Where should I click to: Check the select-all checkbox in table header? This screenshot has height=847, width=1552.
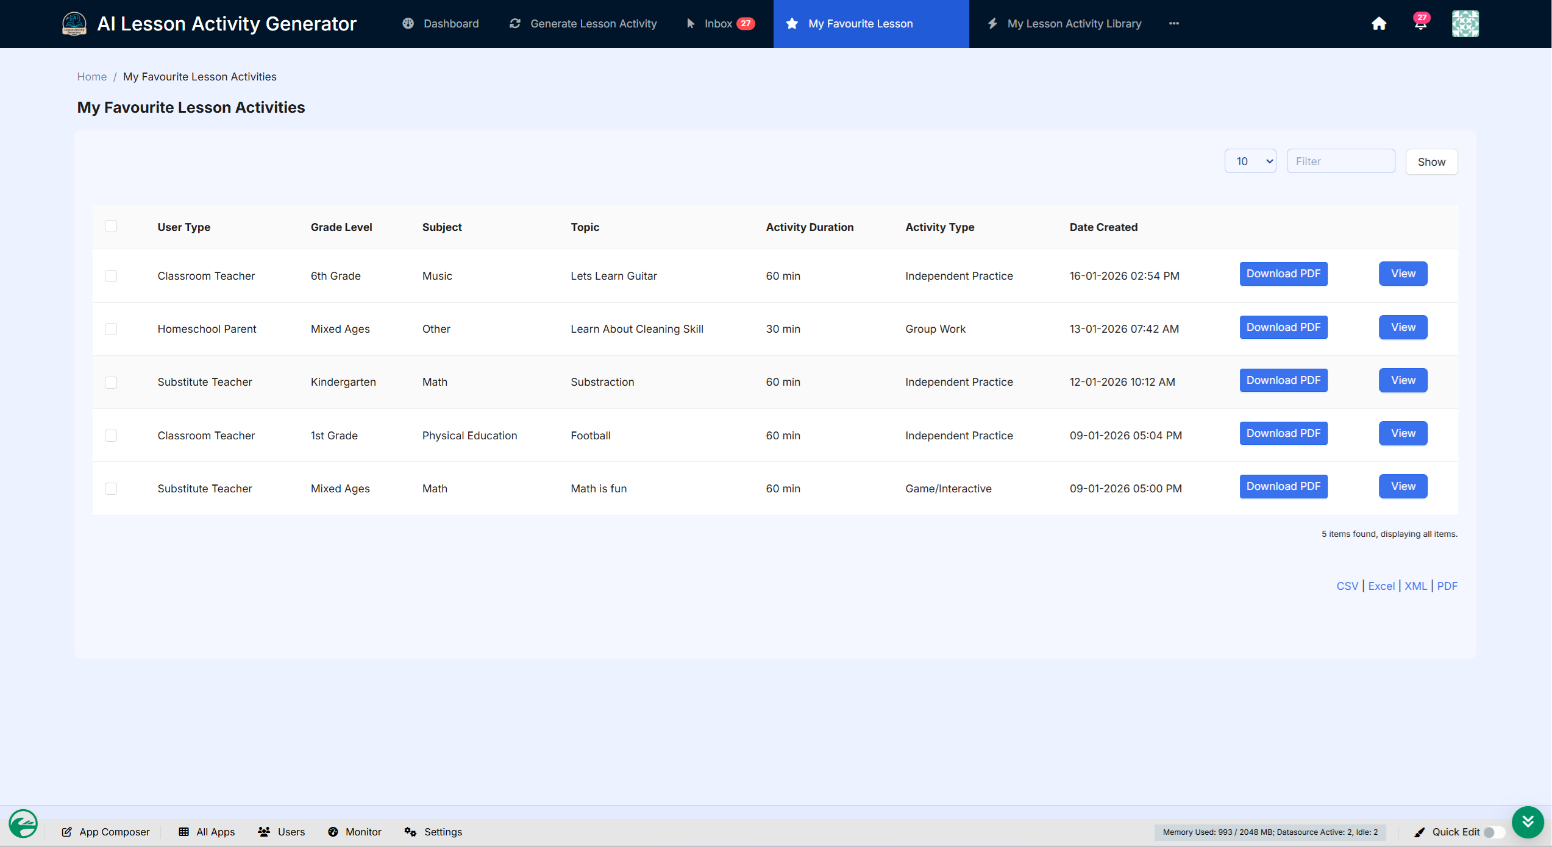click(111, 227)
